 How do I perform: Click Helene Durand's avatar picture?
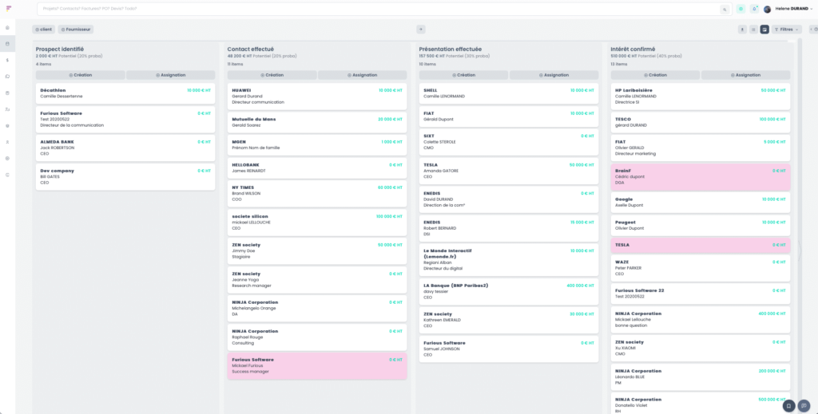pos(768,9)
